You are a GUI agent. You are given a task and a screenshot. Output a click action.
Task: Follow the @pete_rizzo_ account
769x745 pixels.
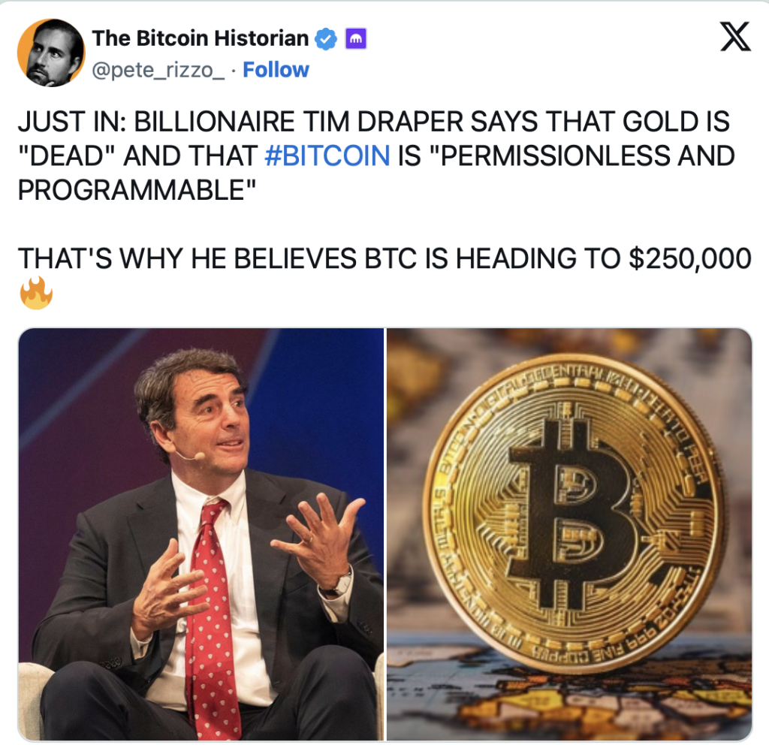[276, 70]
